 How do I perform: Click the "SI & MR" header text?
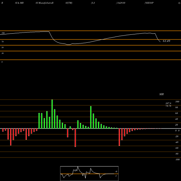click(x=19, y=3)
